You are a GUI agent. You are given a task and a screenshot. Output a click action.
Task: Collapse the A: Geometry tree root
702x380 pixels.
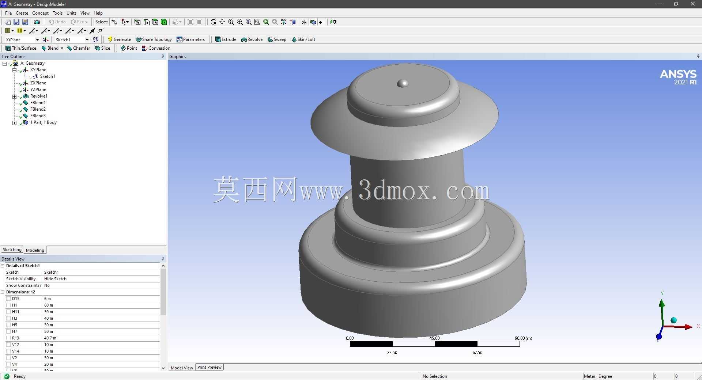click(x=5, y=64)
